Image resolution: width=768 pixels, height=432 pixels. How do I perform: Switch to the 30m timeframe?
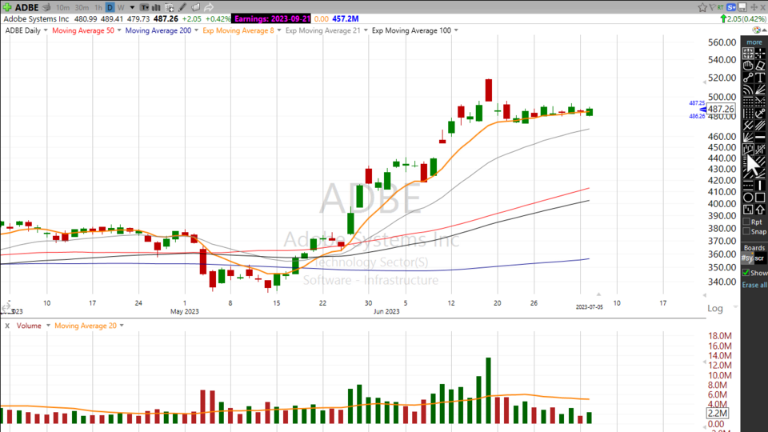(x=81, y=7)
